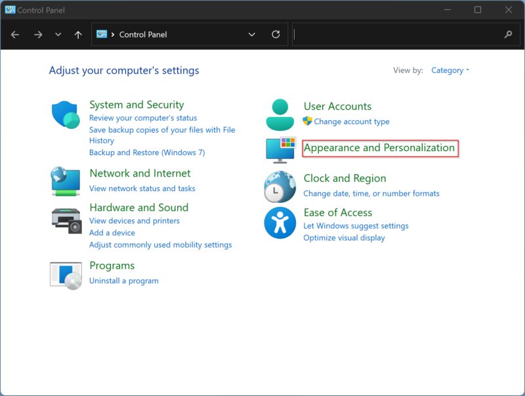Viewport: 525px width, 396px height.
Task: Open Adjust commonly used mobility settings
Action: pos(160,245)
